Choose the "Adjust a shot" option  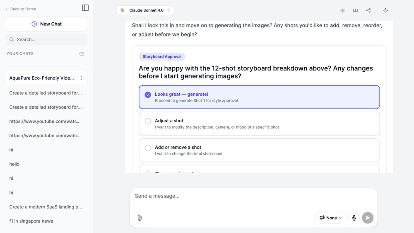click(259, 124)
